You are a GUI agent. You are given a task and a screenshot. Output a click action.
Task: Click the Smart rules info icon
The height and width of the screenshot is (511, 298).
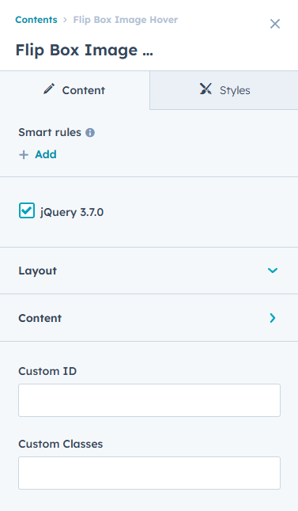90,133
